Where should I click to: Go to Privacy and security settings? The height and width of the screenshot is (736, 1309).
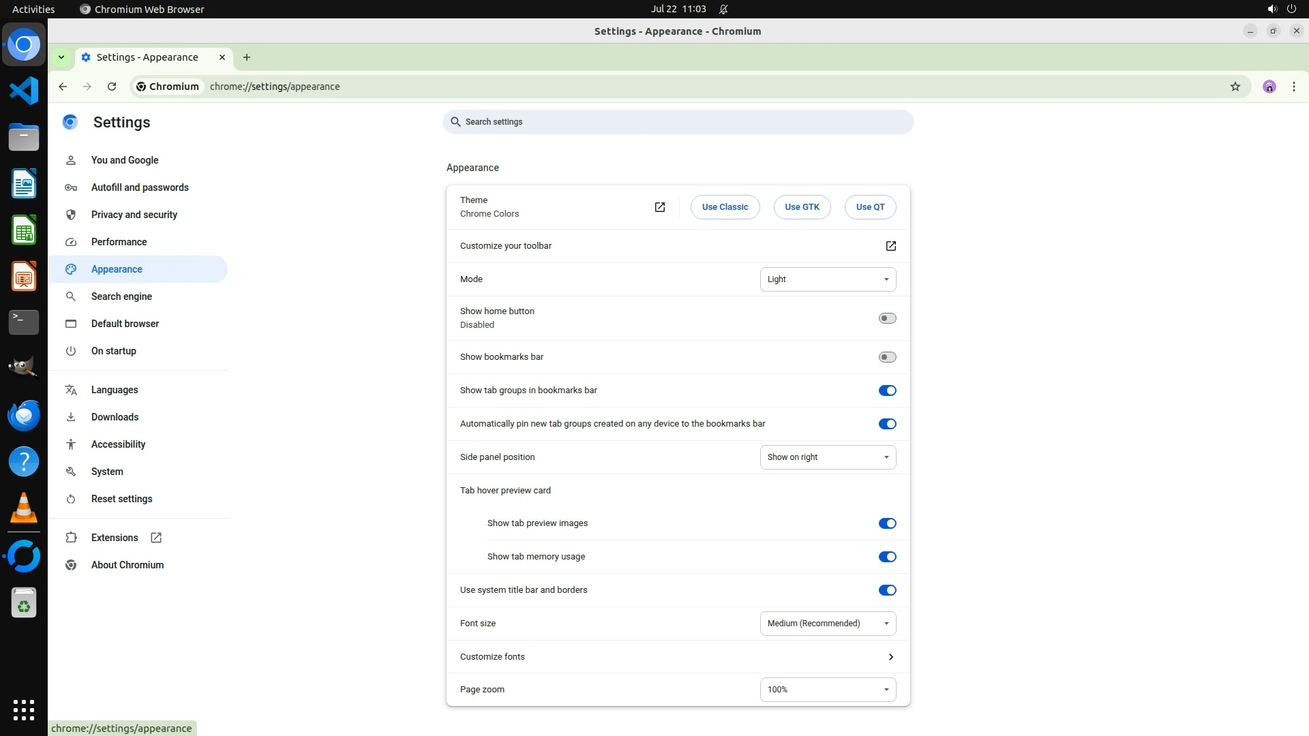tap(134, 215)
